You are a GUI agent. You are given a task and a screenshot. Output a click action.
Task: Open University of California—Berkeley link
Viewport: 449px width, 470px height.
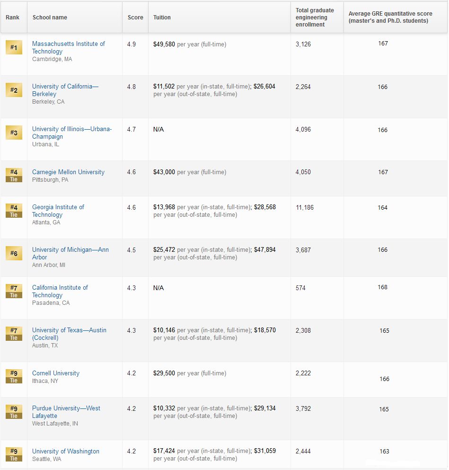click(x=65, y=90)
